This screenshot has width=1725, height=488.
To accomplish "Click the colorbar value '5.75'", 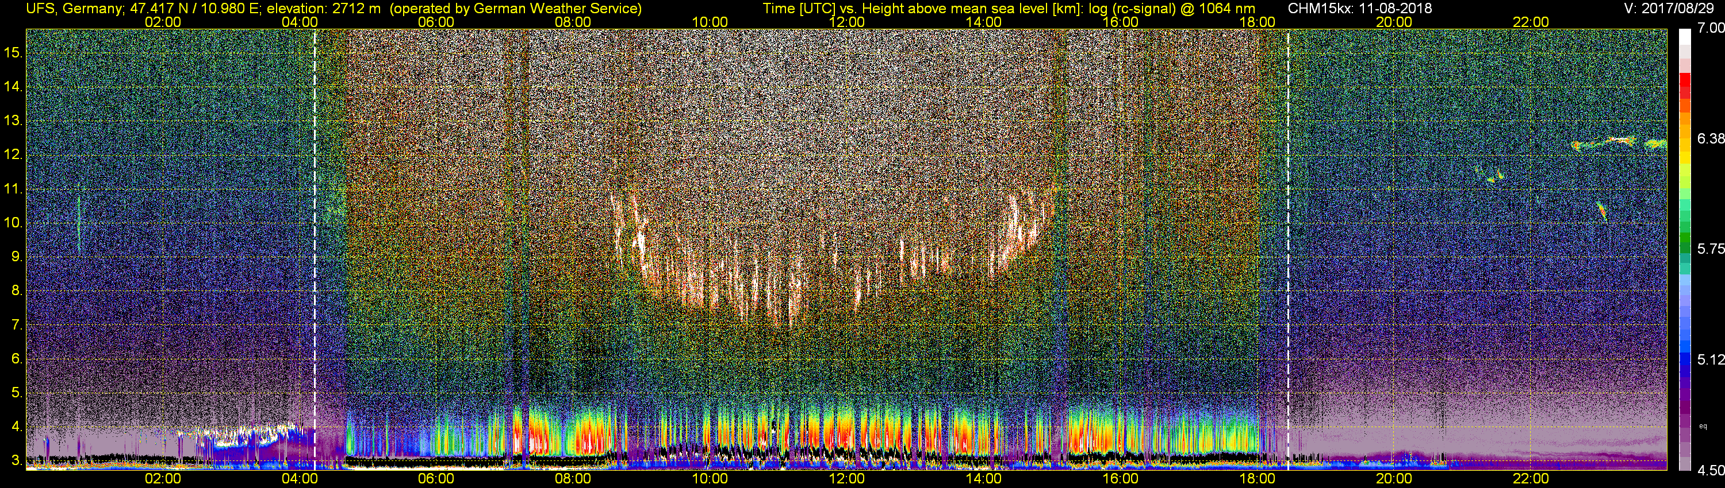I will 1711,249.
